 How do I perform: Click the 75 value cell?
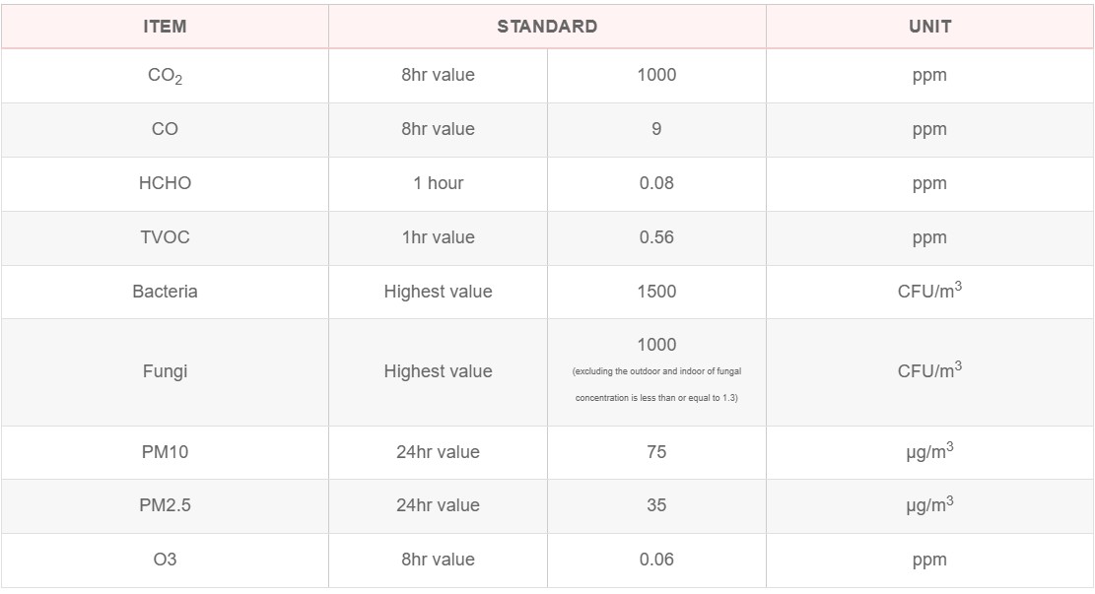pyautogui.click(x=656, y=452)
